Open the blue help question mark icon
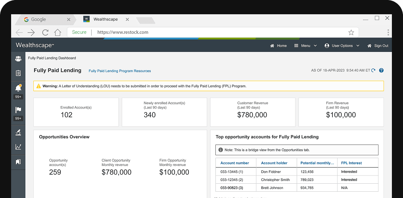This screenshot has width=403, height=198. (382, 70)
